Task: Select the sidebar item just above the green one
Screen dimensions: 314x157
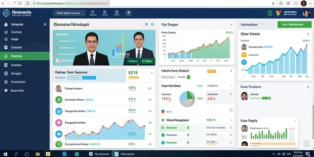Action: [25, 48]
